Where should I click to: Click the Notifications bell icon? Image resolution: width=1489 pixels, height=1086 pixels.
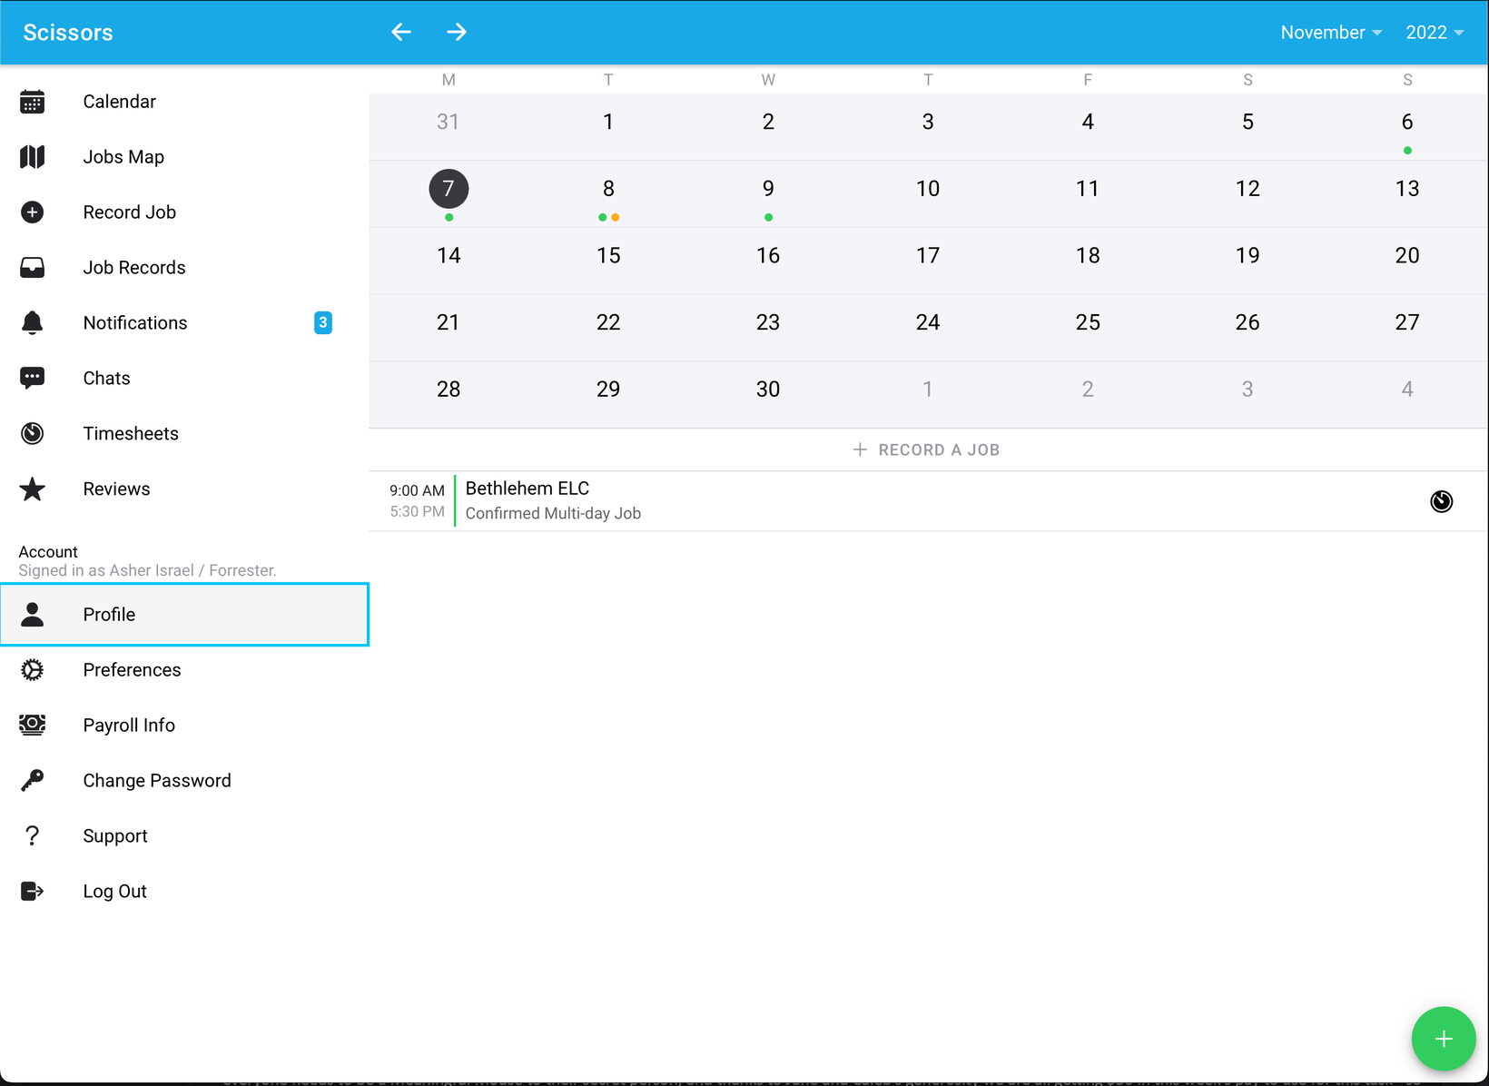33,322
